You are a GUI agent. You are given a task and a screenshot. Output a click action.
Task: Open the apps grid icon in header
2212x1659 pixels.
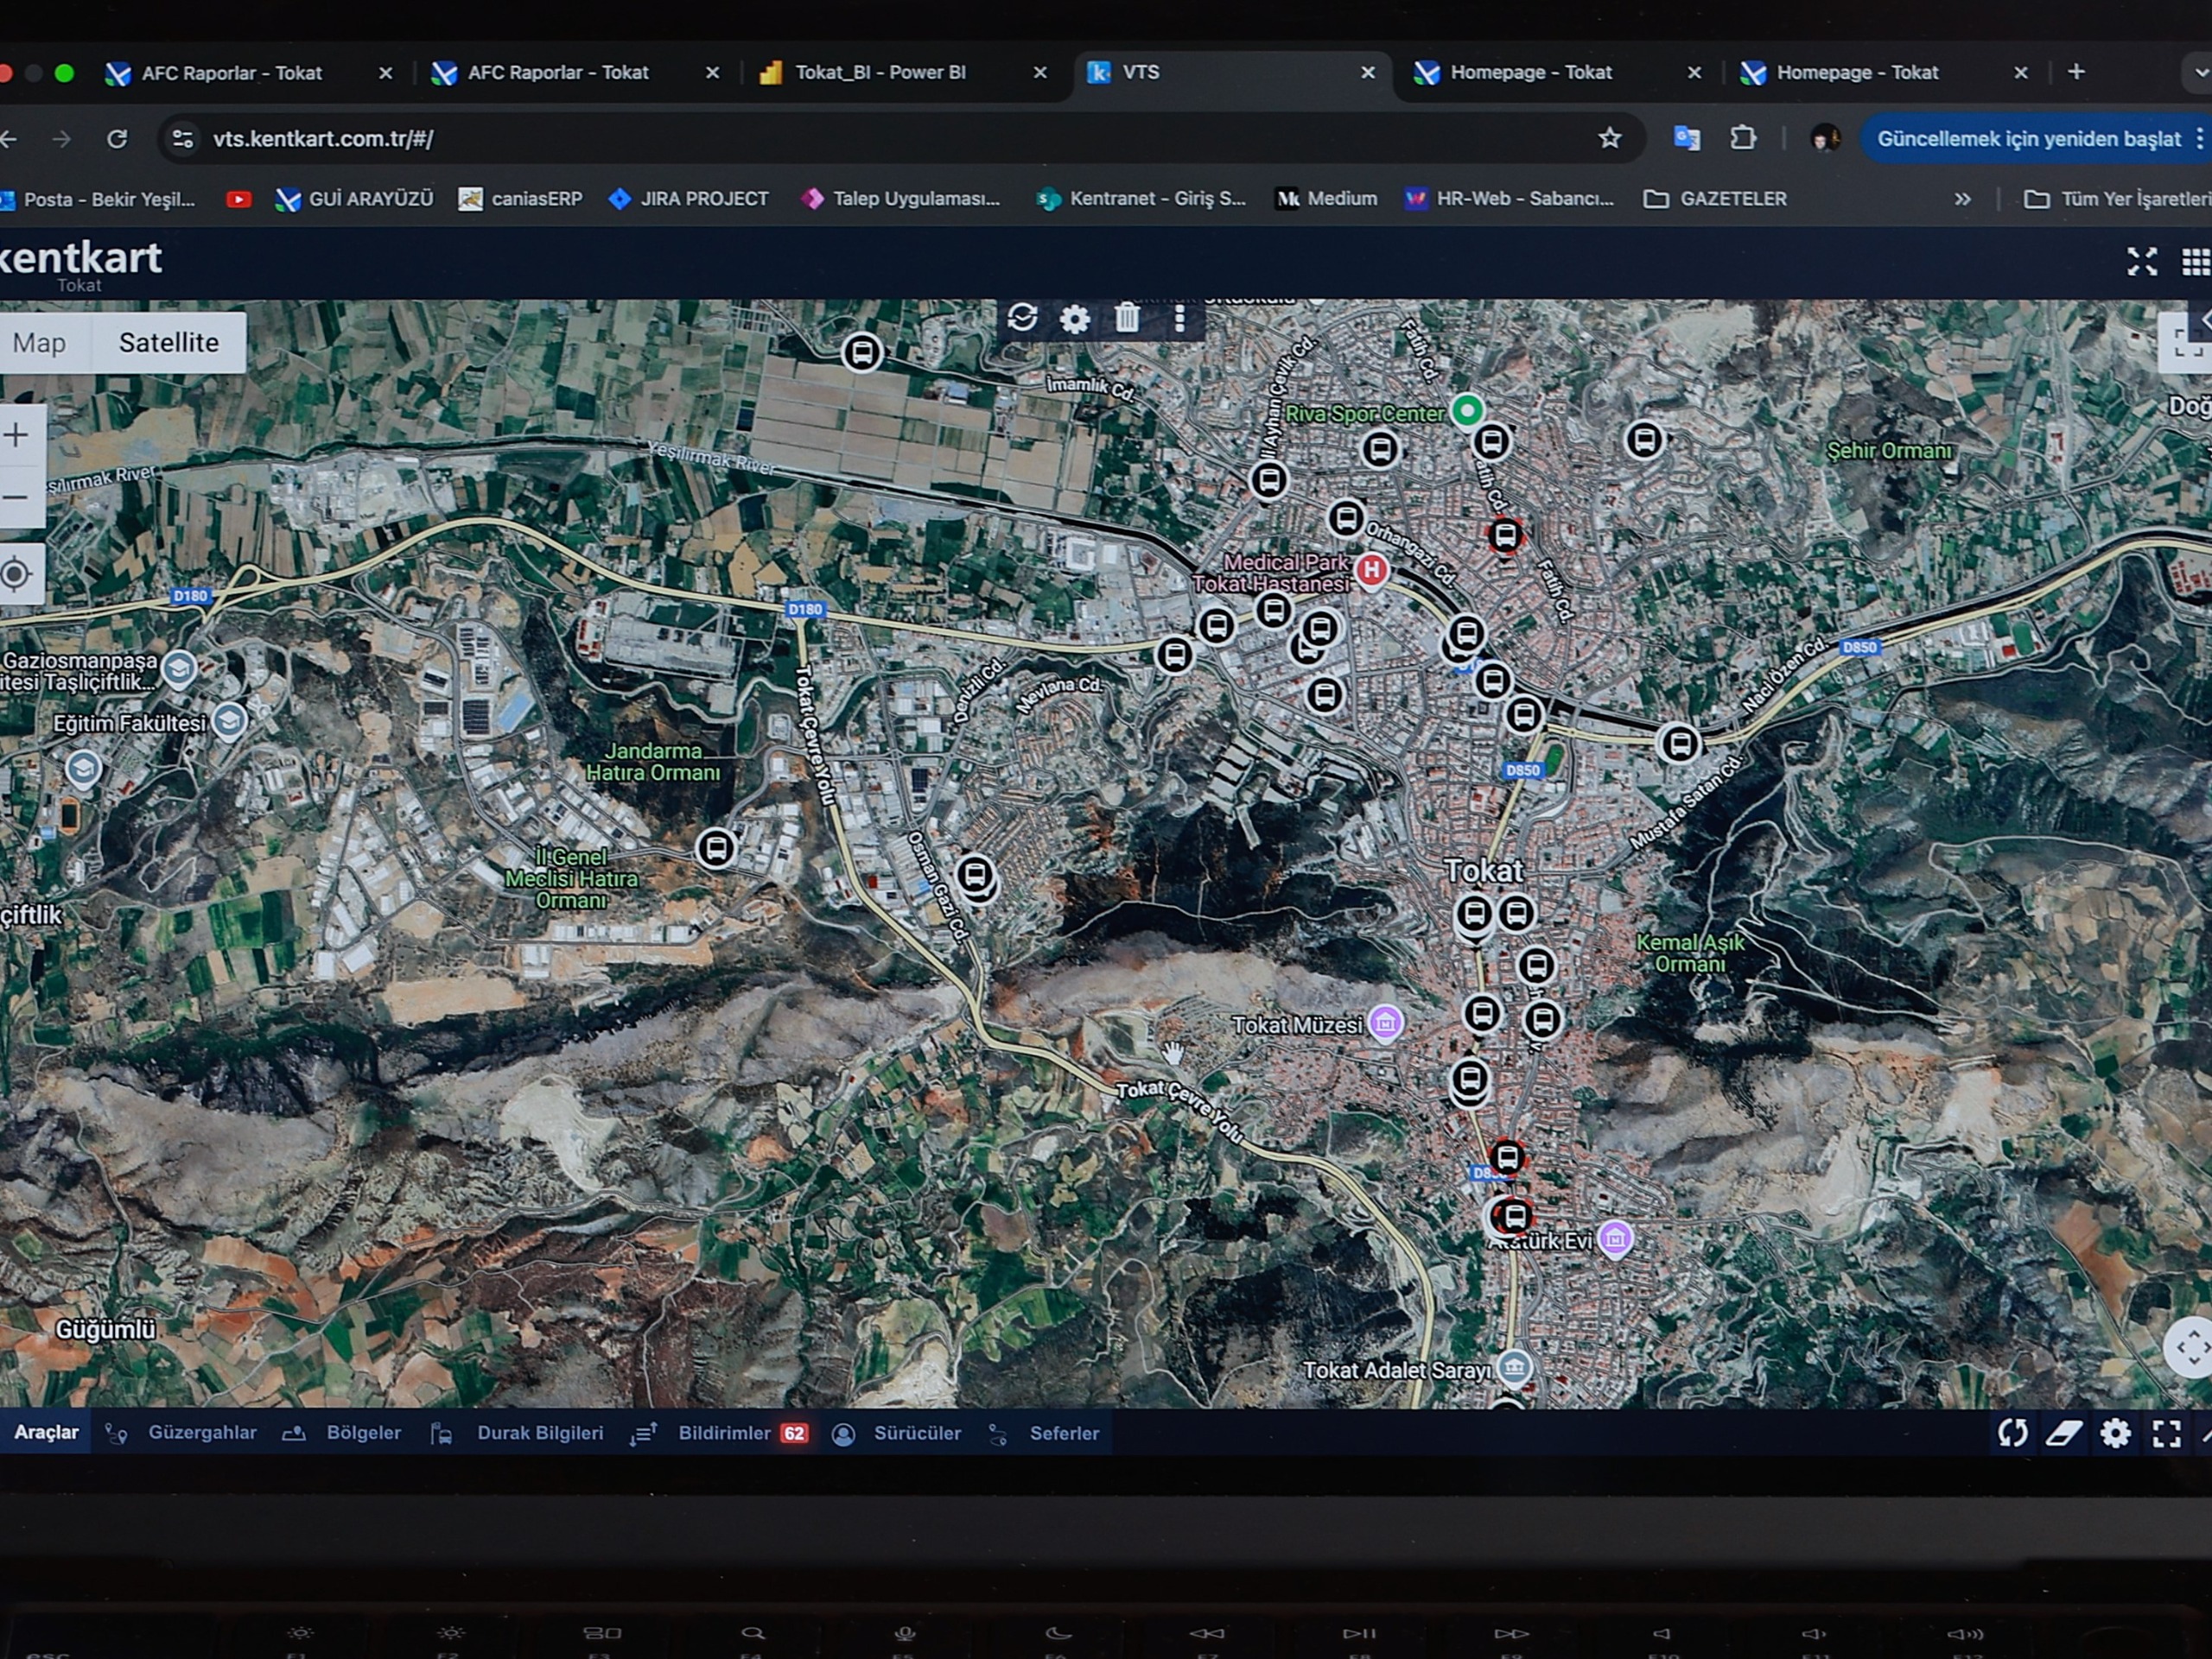coord(2195,262)
